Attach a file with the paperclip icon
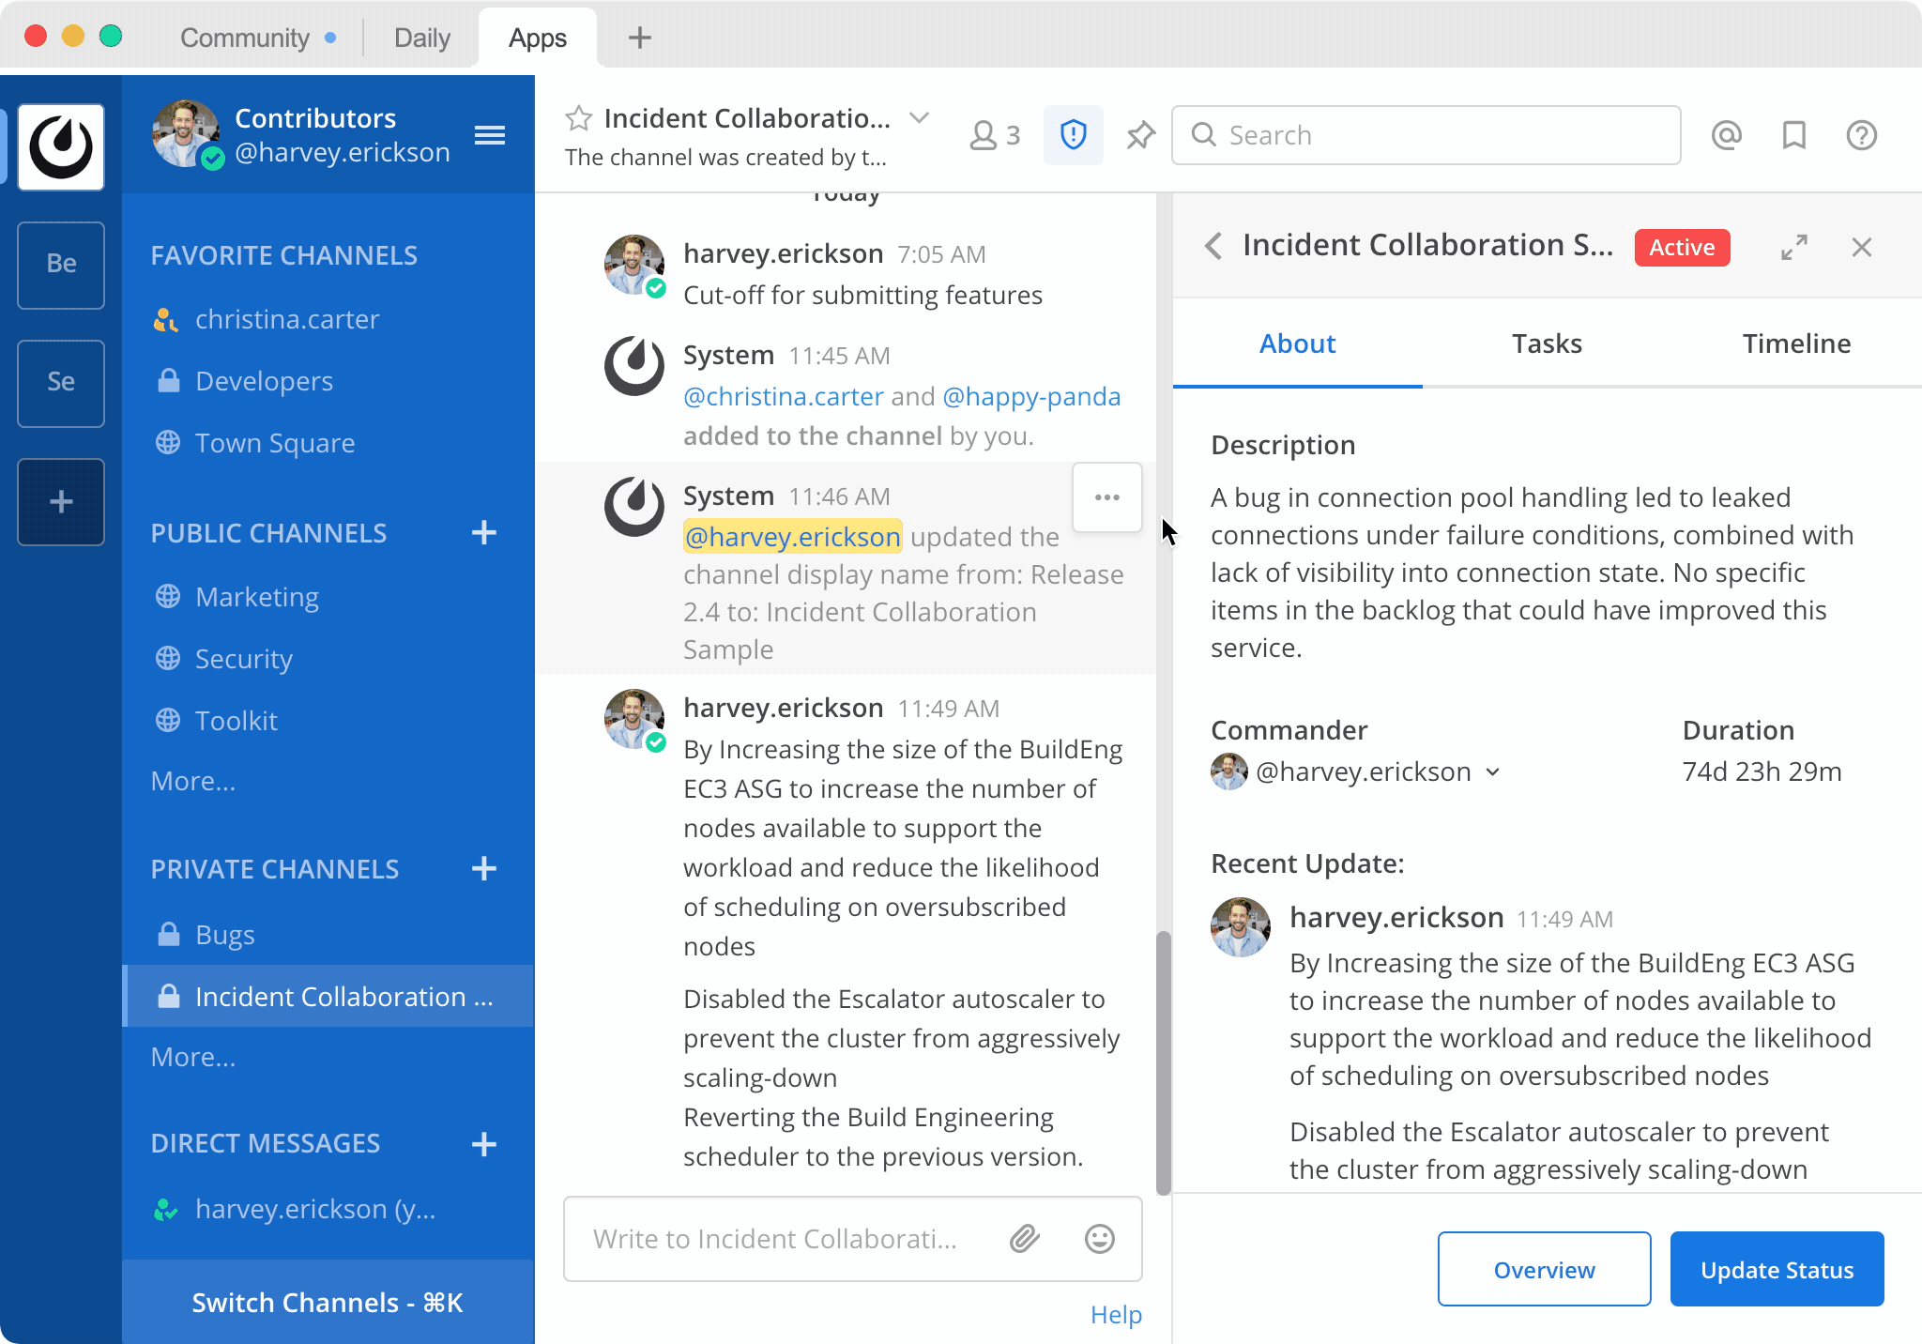Screen dimensions: 1922x1344 point(1024,1239)
